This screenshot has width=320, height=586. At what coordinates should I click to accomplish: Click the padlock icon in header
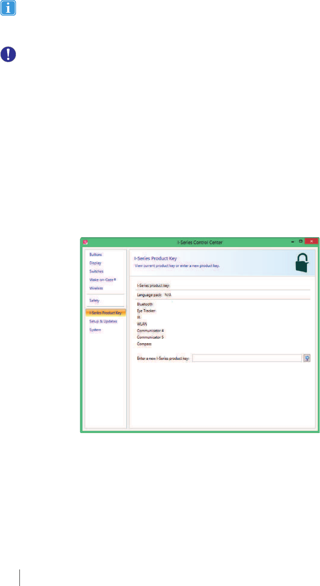pos(302,263)
